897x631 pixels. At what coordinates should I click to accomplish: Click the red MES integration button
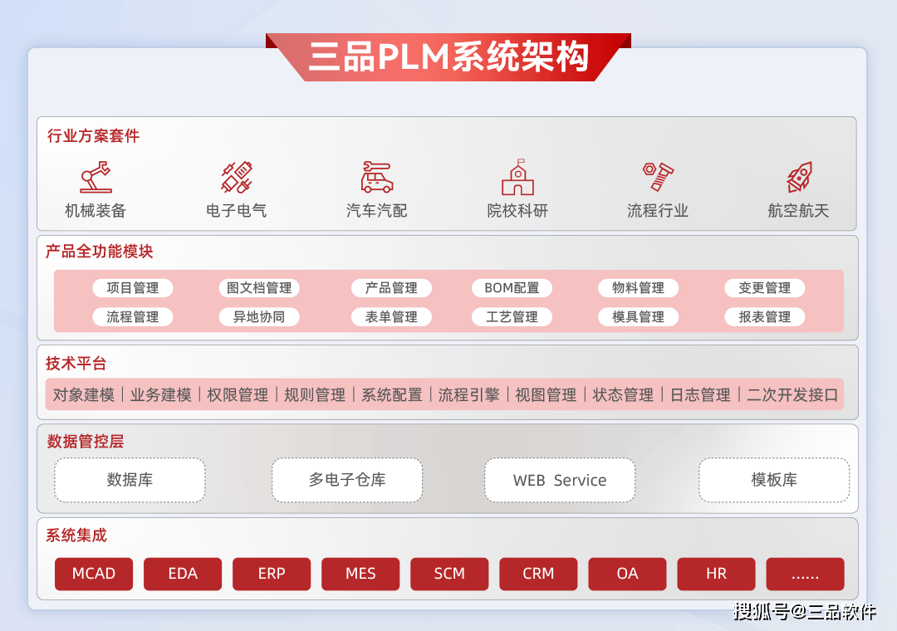tap(360, 574)
